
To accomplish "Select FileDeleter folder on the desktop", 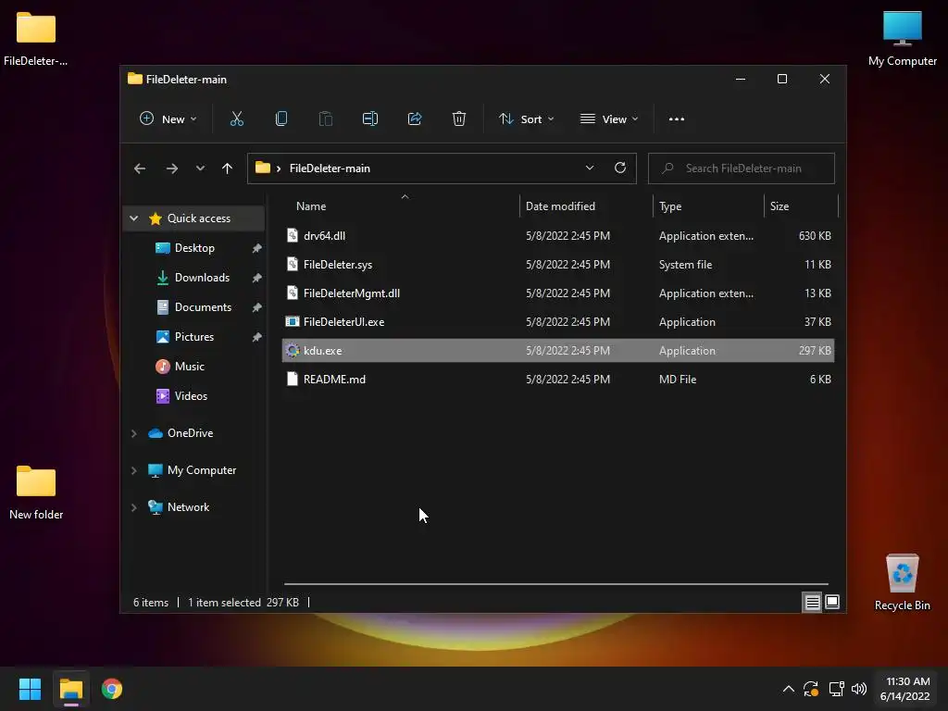I will click(x=36, y=39).
